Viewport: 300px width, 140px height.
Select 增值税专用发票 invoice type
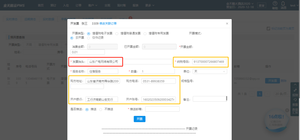coord(145,33)
